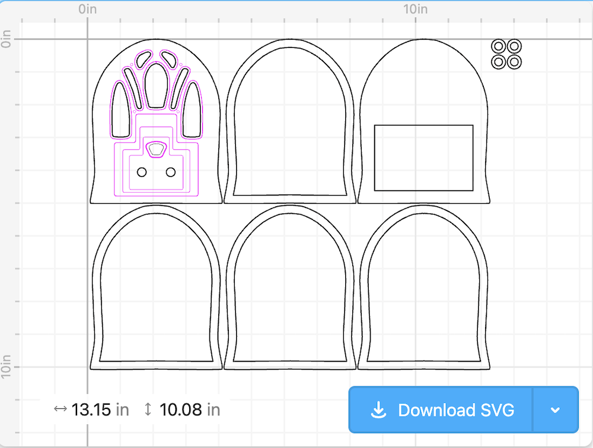Image resolution: width=593 pixels, height=448 pixels.
Task: Select the bottom-middle arch frame piece
Action: coord(290,287)
